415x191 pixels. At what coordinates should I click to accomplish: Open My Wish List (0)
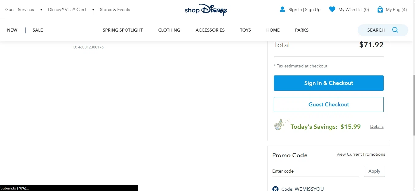click(x=353, y=10)
